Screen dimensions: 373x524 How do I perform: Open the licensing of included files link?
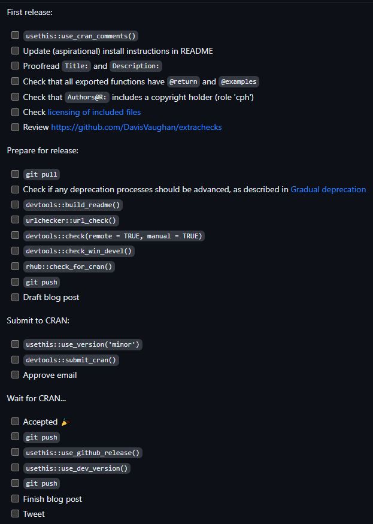click(94, 112)
